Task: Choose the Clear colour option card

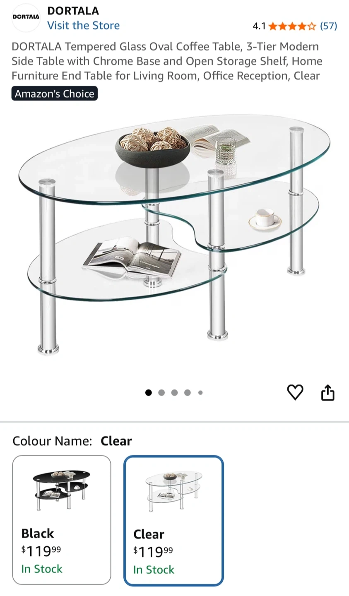Action: [173, 521]
